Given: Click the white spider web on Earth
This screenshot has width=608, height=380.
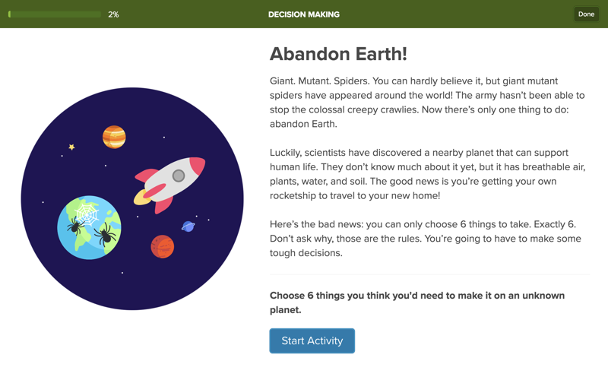Looking at the screenshot, I should pos(87,214).
